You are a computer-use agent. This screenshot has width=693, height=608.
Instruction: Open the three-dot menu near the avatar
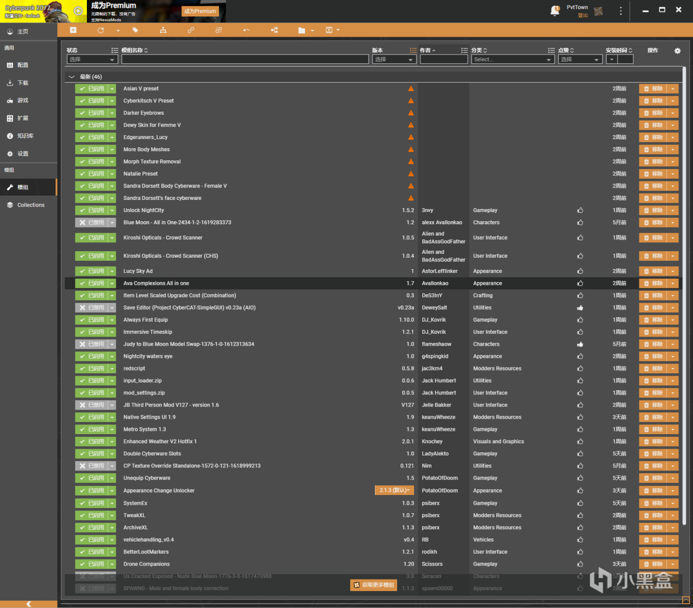point(621,11)
